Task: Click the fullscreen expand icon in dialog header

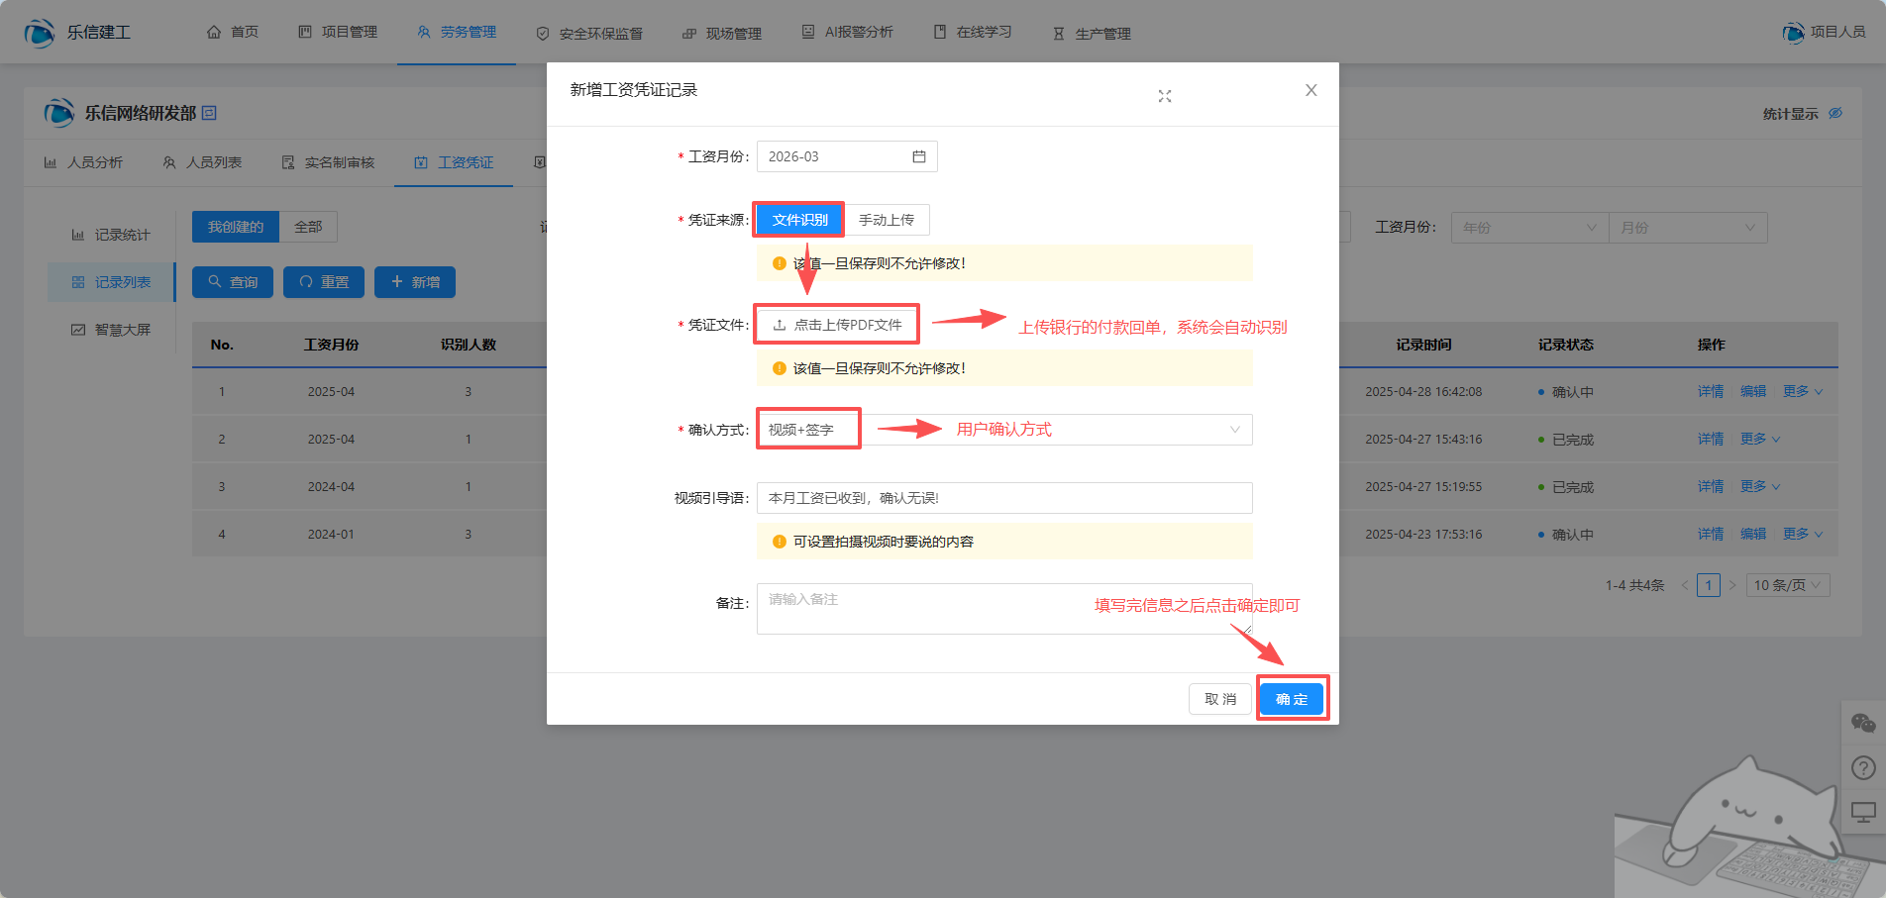Action: (1165, 96)
